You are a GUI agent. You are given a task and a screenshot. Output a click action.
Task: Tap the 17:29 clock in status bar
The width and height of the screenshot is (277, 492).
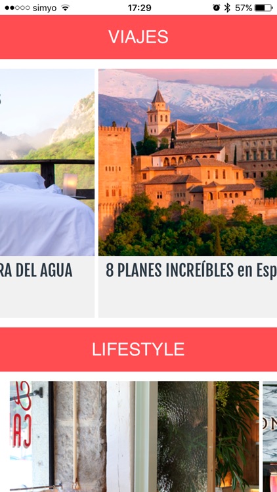[x=139, y=7]
